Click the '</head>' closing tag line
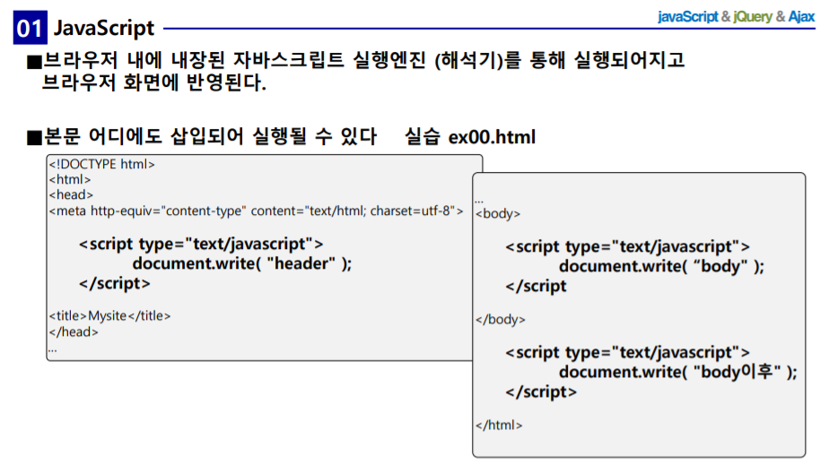The height and width of the screenshot is (464, 829). (x=74, y=331)
